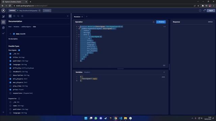The height and width of the screenshot is (121, 216).
Task: Add the description: String field
Action: pyautogui.click(x=10, y=75)
